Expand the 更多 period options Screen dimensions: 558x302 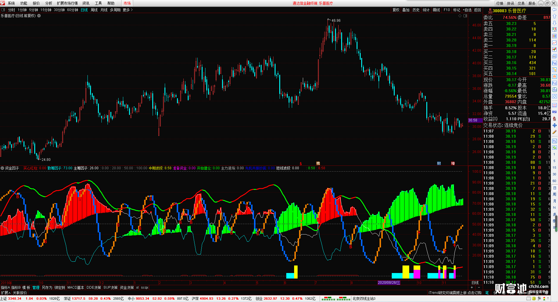pyautogui.click(x=128, y=10)
